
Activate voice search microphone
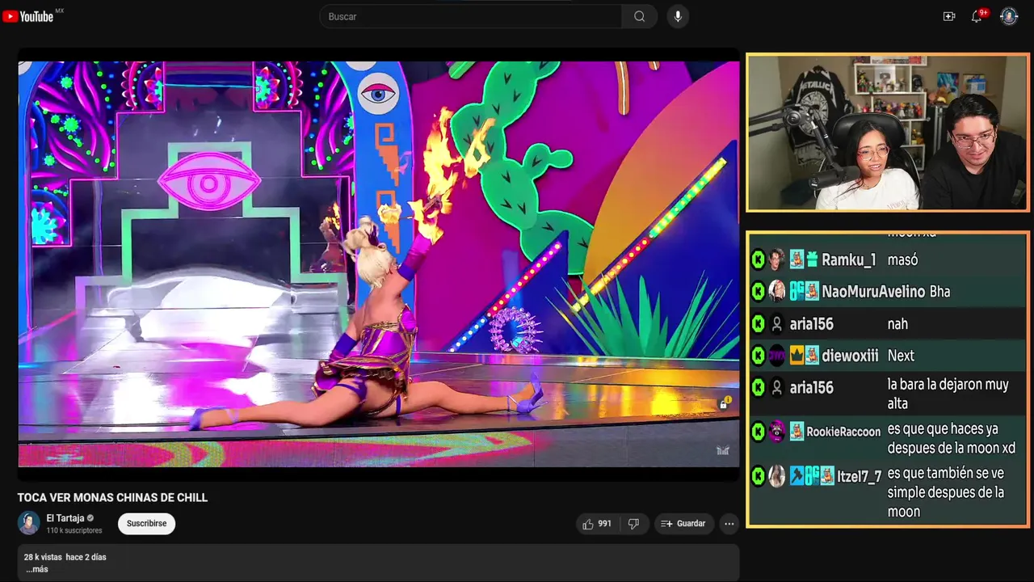pos(678,16)
